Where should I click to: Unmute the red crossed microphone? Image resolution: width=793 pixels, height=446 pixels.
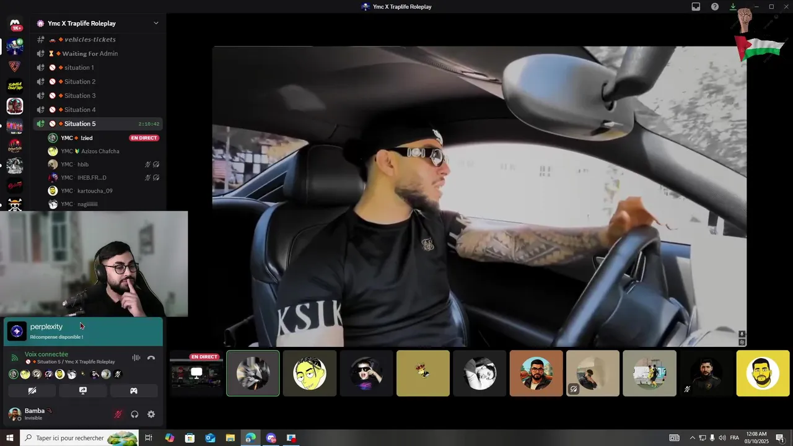click(x=118, y=414)
